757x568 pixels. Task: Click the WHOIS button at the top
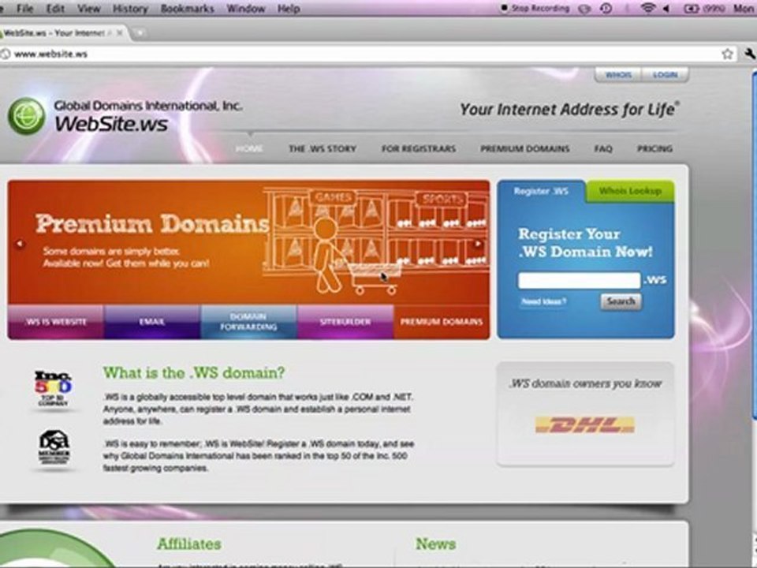click(618, 75)
